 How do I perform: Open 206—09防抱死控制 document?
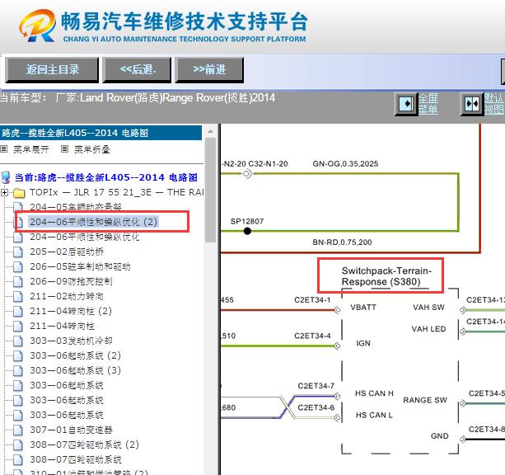point(71,281)
